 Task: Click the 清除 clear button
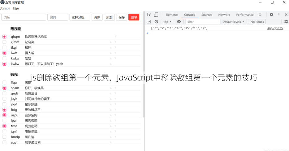[x=97, y=17]
